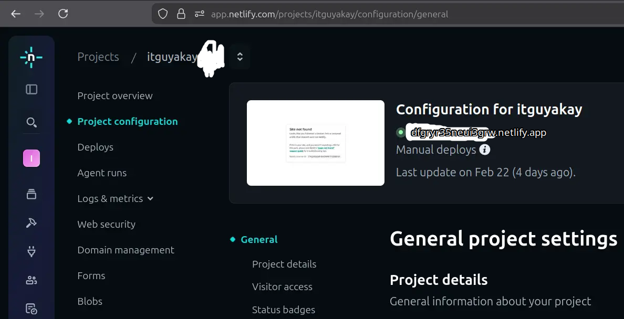Click the Projects breadcrumb link
The image size is (624, 319).
point(98,57)
